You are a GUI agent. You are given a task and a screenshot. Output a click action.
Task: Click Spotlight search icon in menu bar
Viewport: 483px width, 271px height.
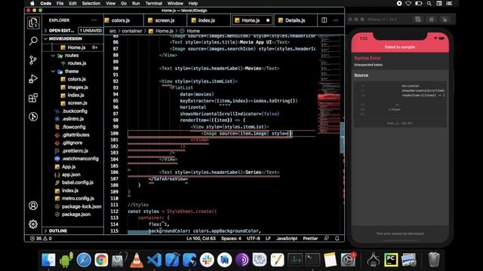429,3
